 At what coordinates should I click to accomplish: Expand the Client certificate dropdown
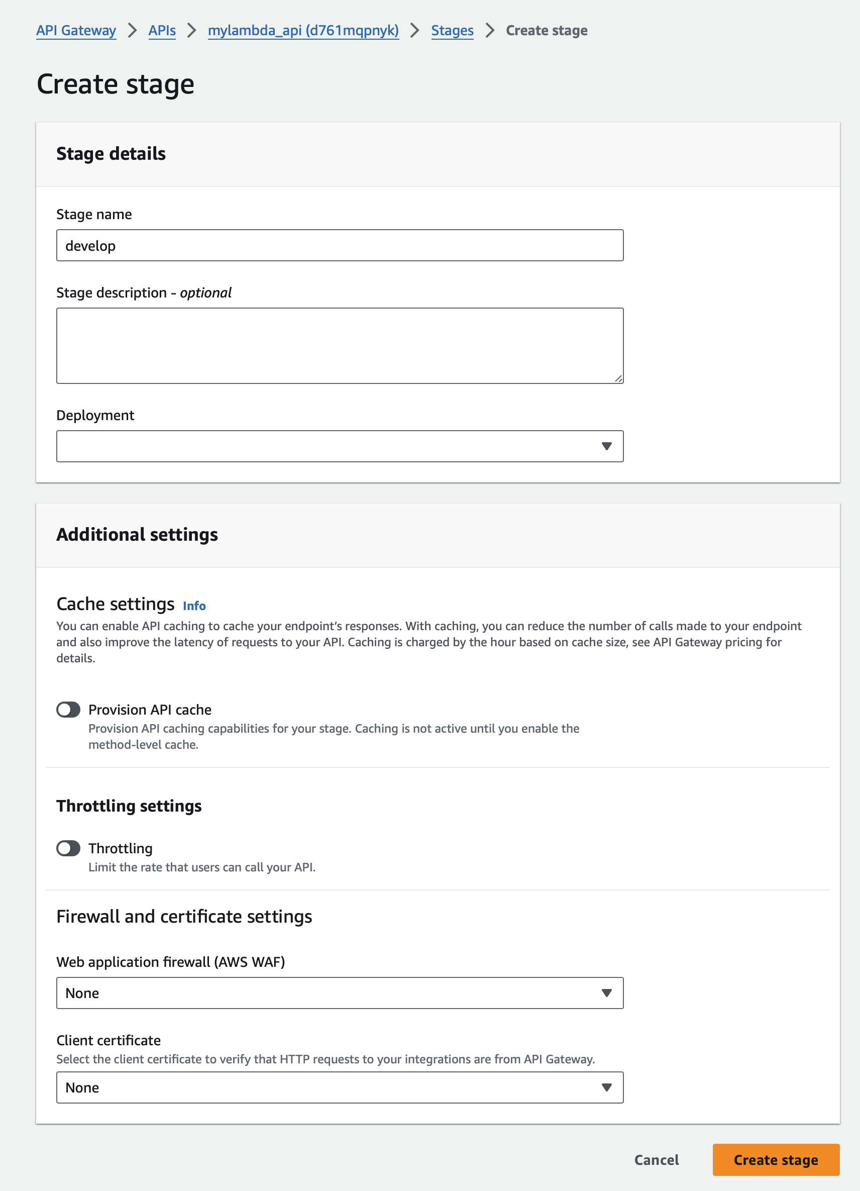pos(331,1087)
